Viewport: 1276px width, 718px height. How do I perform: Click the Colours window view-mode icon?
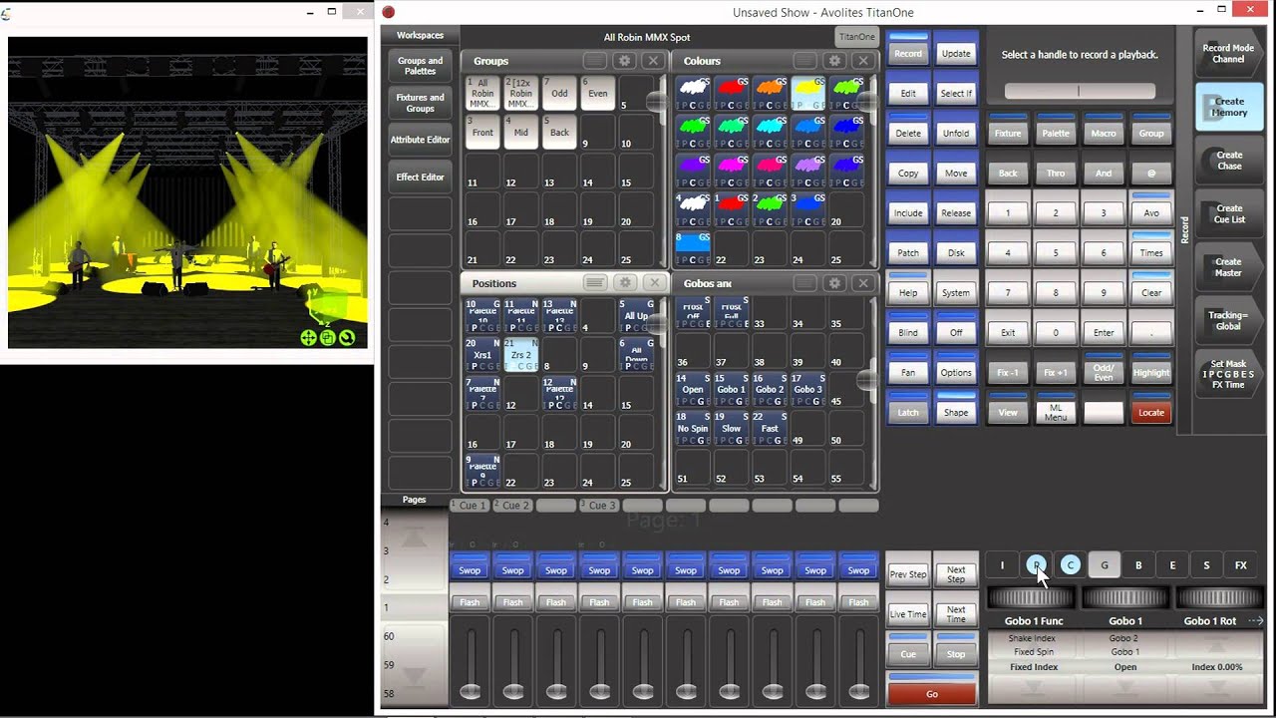pyautogui.click(x=804, y=61)
